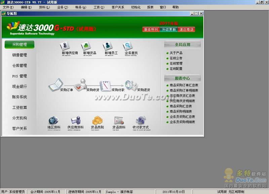Open the 采购收货 purchase receipt icon
Screen dimensions: 269x194
click(81, 85)
